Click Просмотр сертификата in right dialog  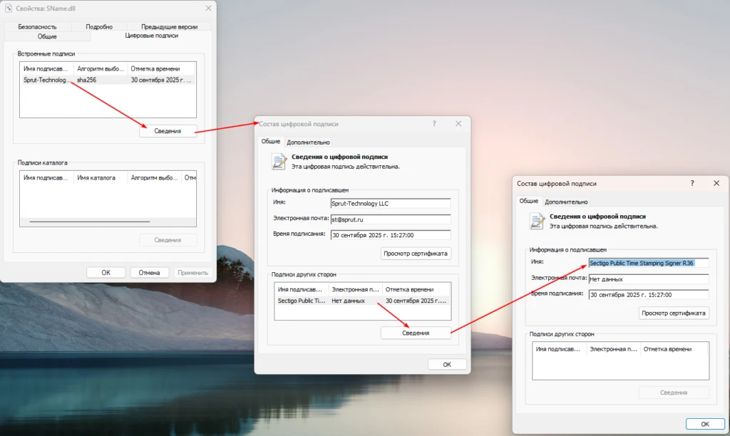coord(673,313)
